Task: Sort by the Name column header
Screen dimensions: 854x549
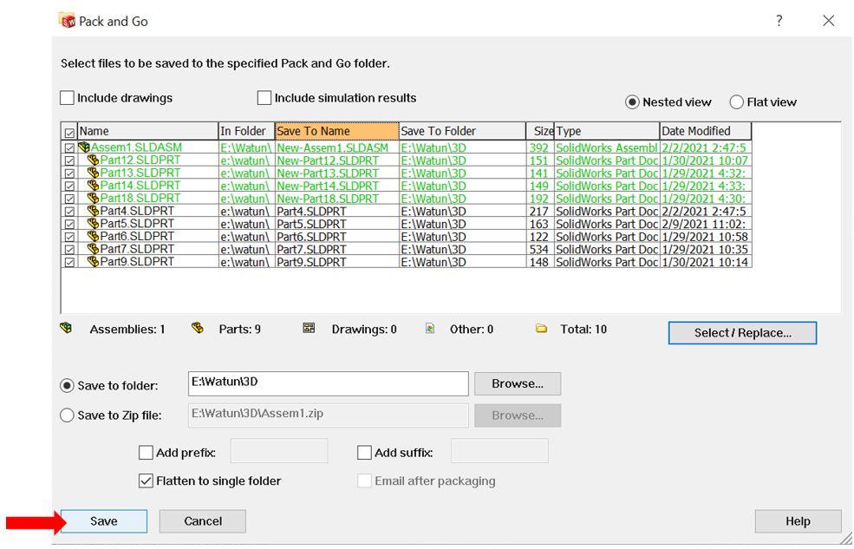Action: tap(147, 131)
